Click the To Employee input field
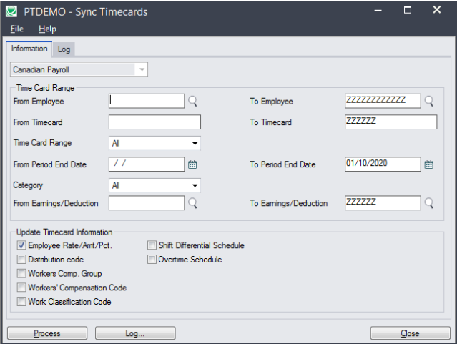This screenshot has width=457, height=344. [383, 101]
